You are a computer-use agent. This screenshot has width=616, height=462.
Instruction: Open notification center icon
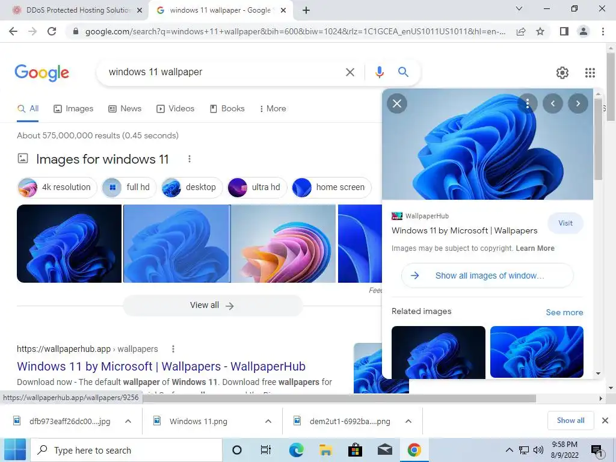pos(596,451)
